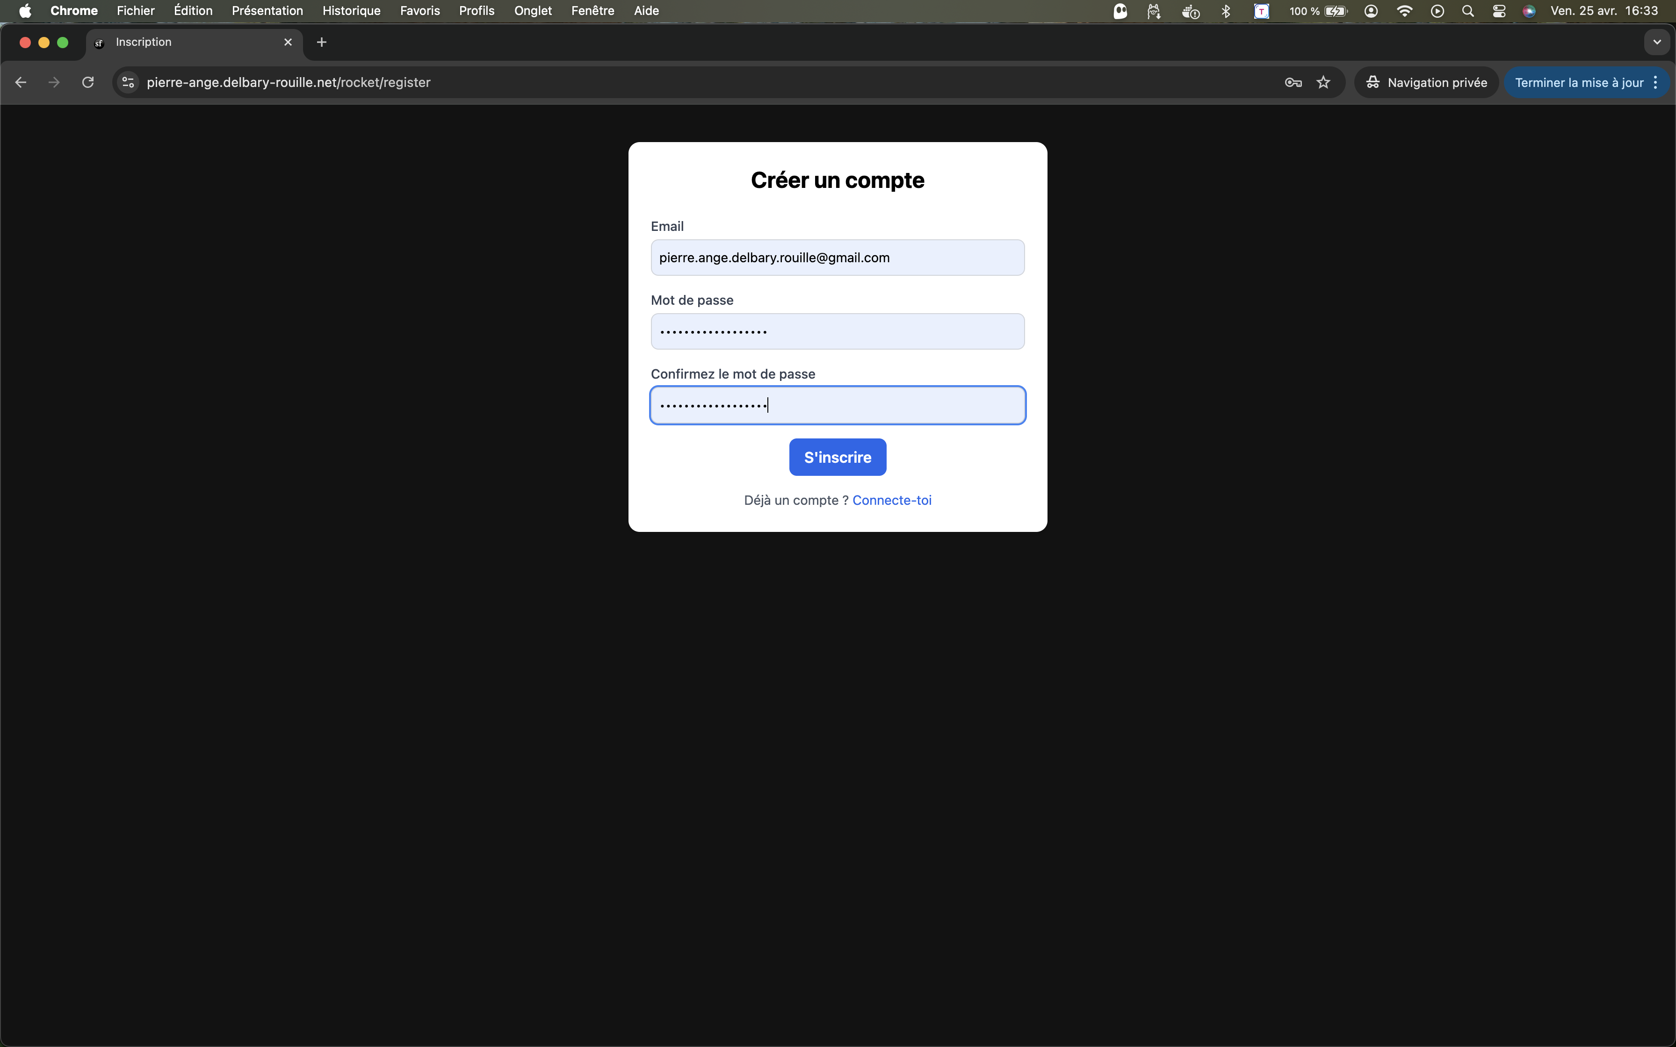The height and width of the screenshot is (1047, 1676).
Task: Click the password manager key icon
Action: click(x=1293, y=82)
